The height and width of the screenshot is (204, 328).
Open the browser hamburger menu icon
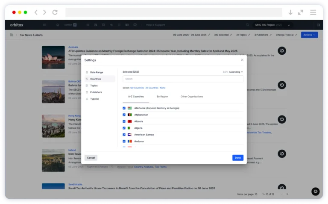[313, 12]
